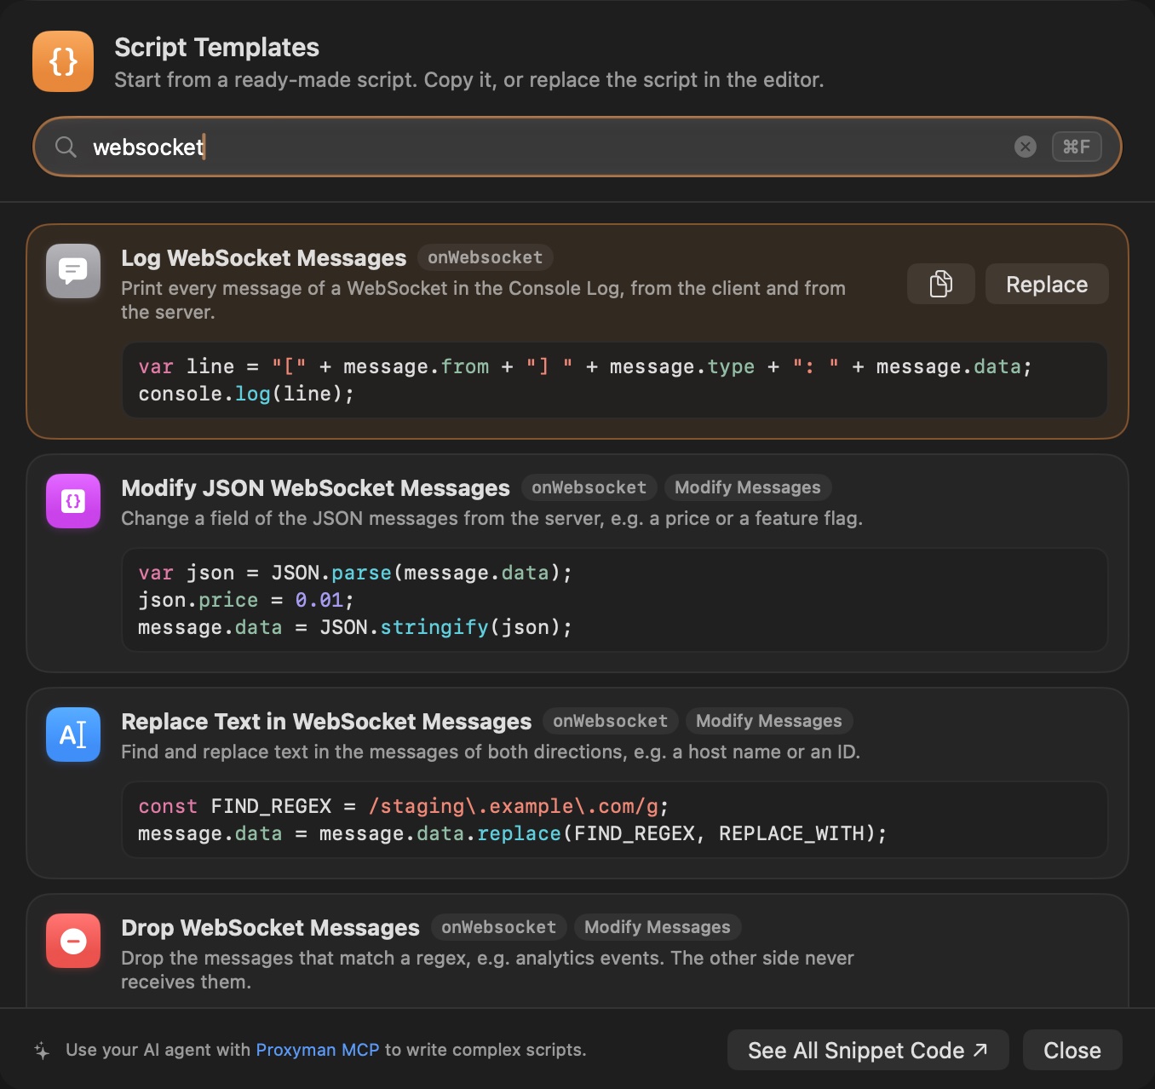Click Modify Messages tag on Modify JSON card
The width and height of the screenshot is (1155, 1089).
coord(748,487)
